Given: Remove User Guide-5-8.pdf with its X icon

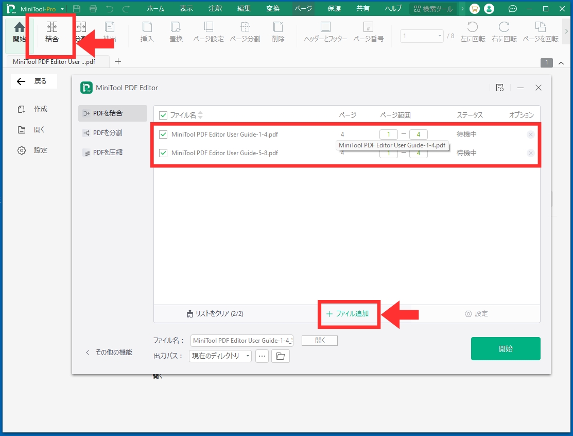Looking at the screenshot, I should click(x=531, y=153).
